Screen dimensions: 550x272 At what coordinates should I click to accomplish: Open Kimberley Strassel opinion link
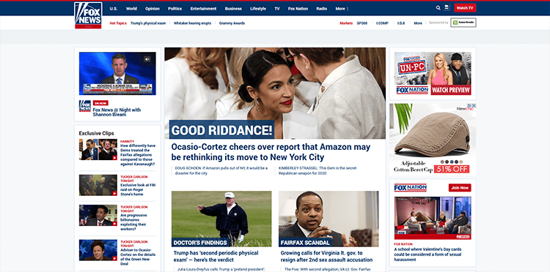pos(318,170)
